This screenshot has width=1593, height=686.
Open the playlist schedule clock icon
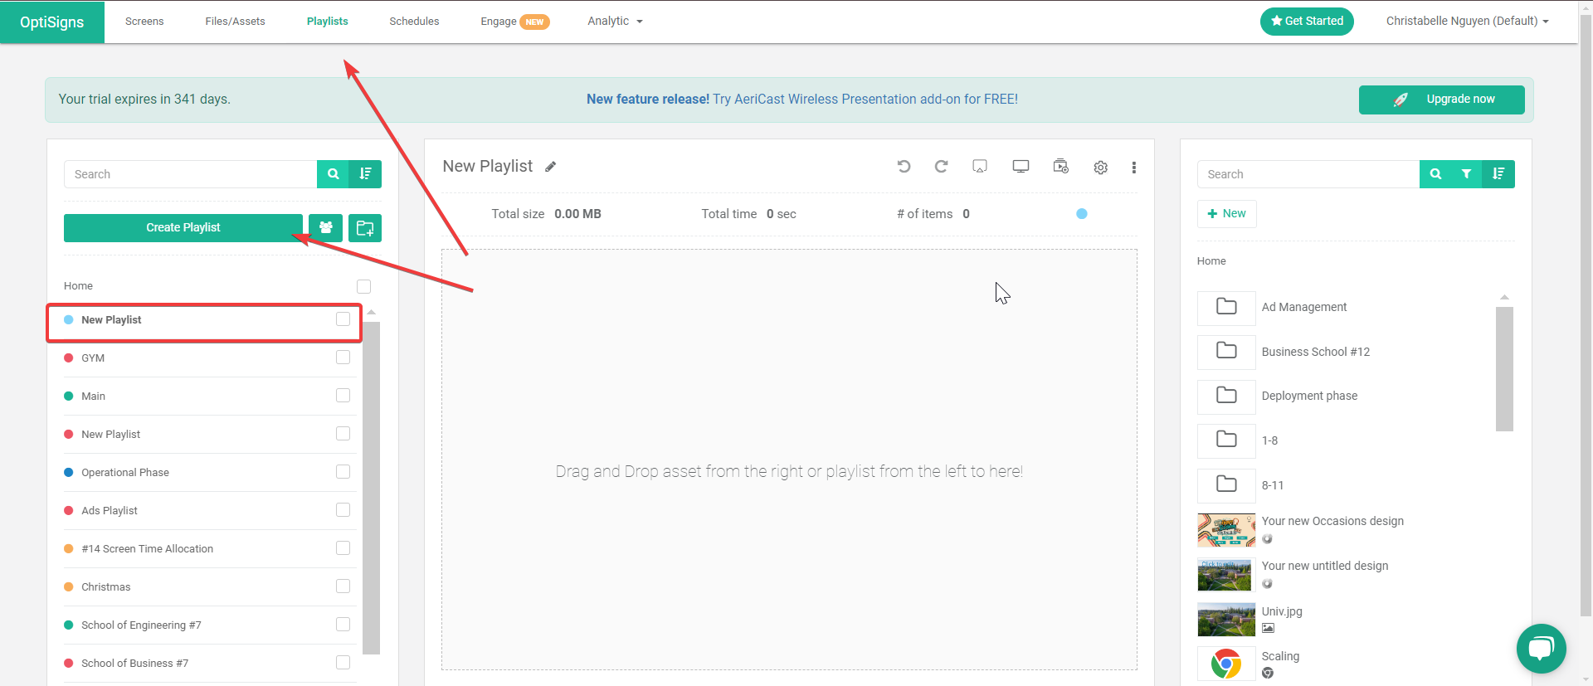[x=1060, y=167]
